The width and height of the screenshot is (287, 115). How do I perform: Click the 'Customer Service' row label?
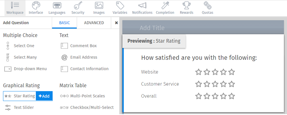(160, 84)
